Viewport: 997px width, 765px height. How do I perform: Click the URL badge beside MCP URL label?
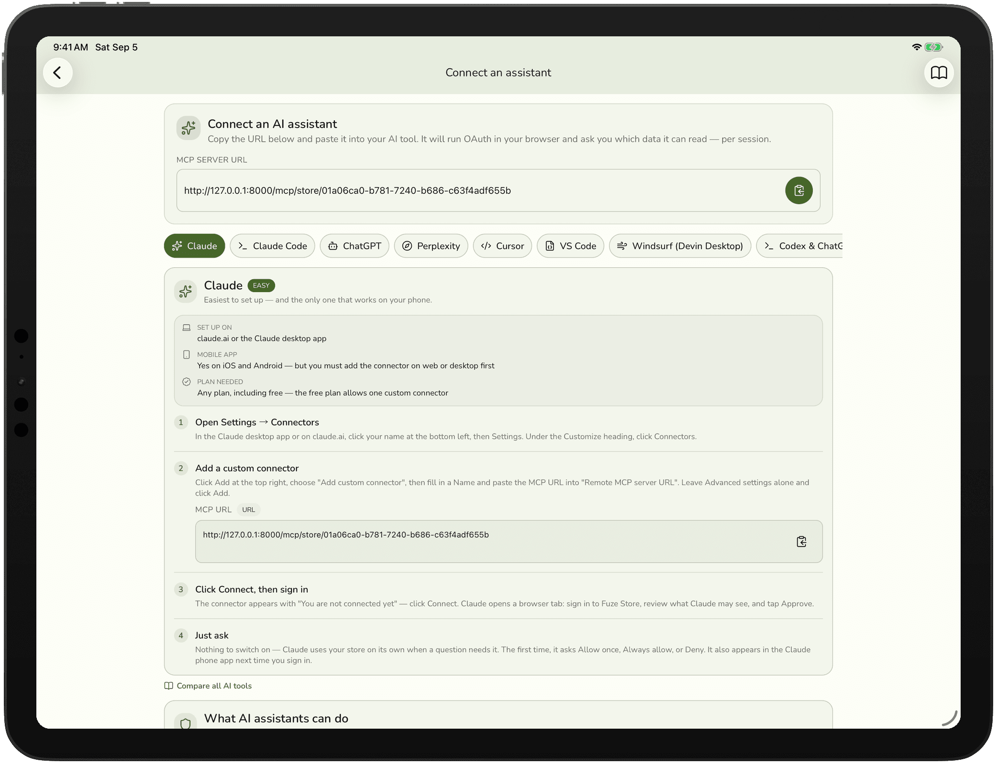click(x=248, y=510)
